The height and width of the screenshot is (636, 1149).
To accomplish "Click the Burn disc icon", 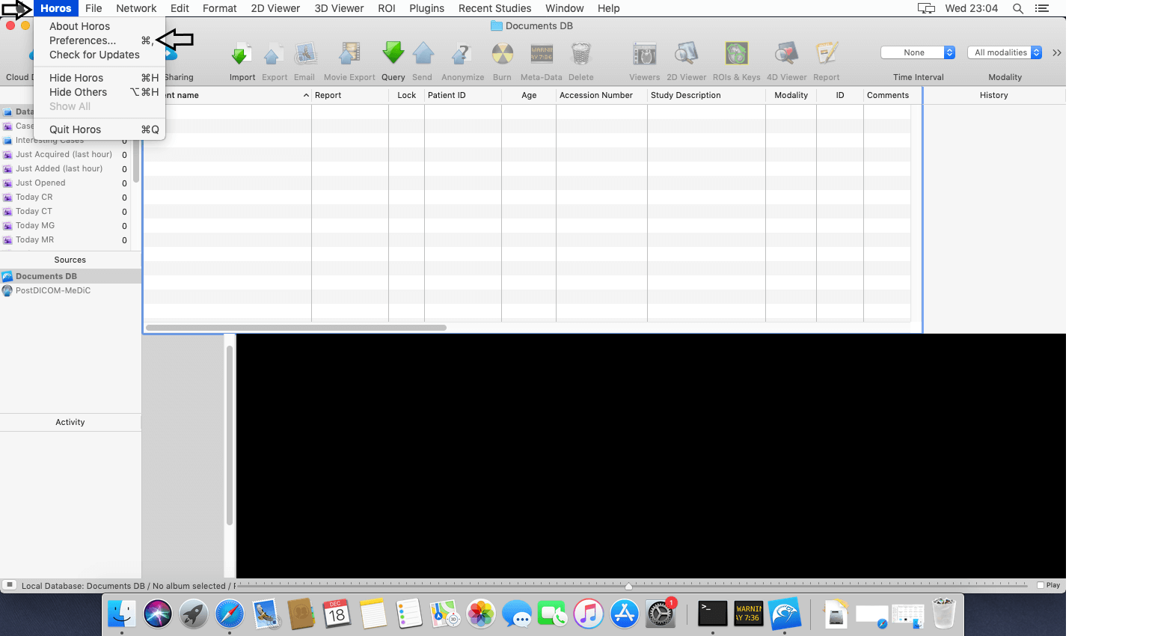I will (502, 54).
